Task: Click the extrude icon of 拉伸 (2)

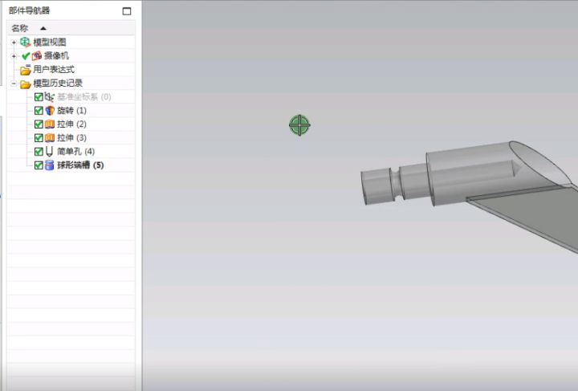Action: tap(50, 124)
